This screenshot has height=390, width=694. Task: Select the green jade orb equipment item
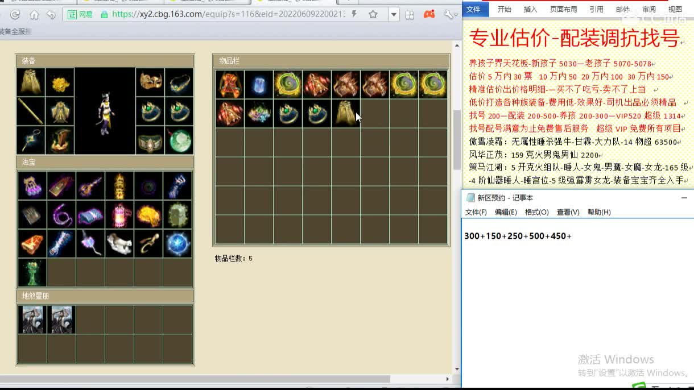point(179,140)
